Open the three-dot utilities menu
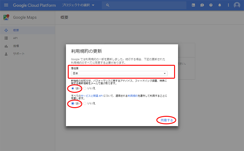This screenshot has height=151, width=244. (228, 5)
